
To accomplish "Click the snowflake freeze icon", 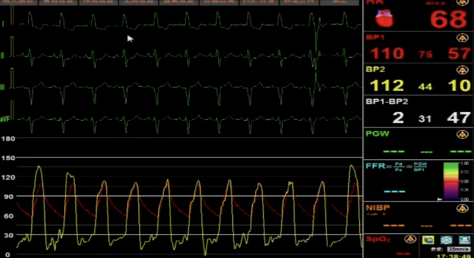I will click(447, 240).
